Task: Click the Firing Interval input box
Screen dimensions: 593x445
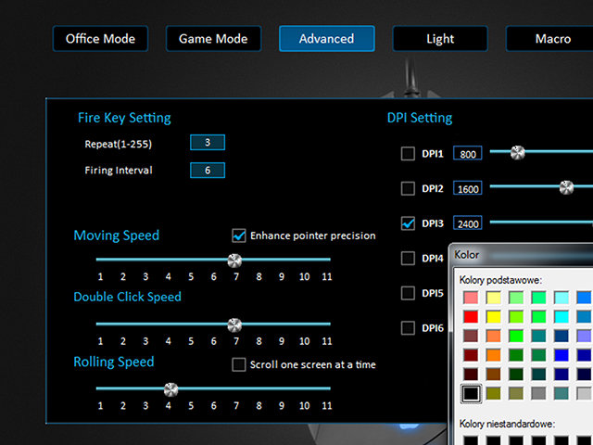Action: pos(208,171)
